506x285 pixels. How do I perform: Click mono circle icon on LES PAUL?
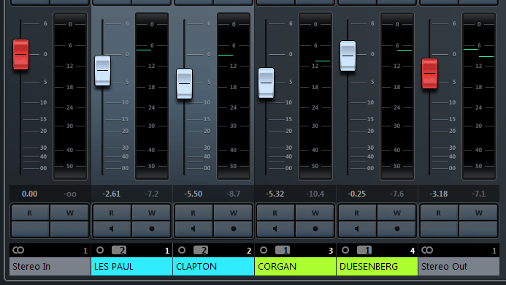click(x=100, y=250)
